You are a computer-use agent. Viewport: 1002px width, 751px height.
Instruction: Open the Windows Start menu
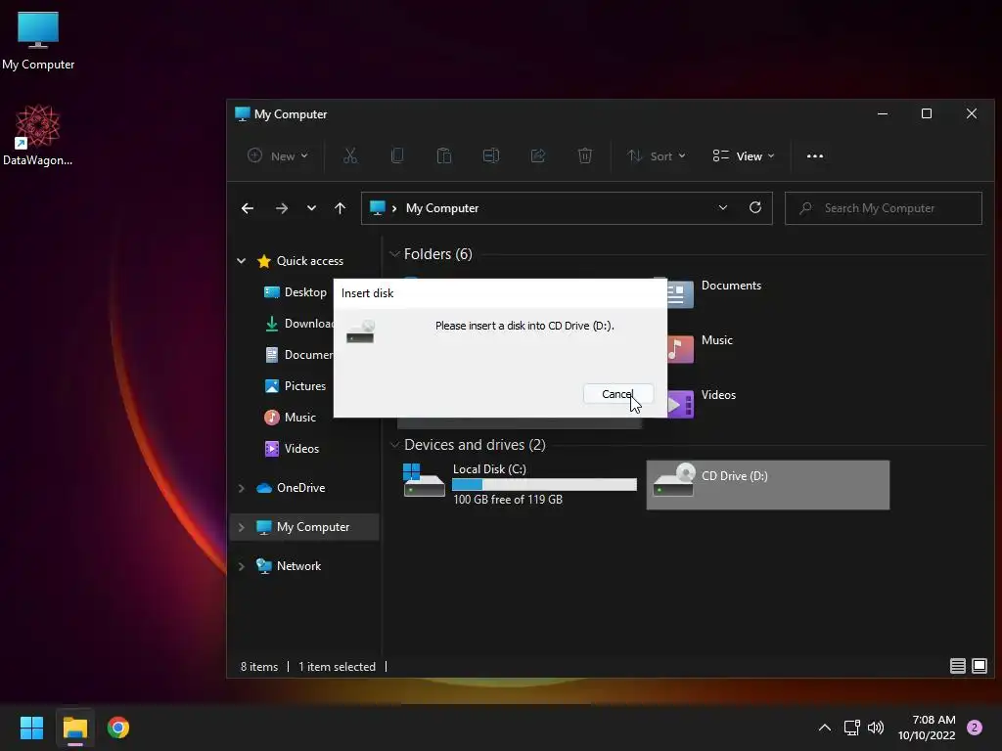point(31,728)
